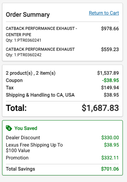This screenshot has width=127, height=182.
Task: Click the Coupon discount amount -$38.95
Action: click(x=110, y=80)
